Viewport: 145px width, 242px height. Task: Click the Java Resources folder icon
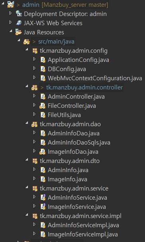point(19,32)
